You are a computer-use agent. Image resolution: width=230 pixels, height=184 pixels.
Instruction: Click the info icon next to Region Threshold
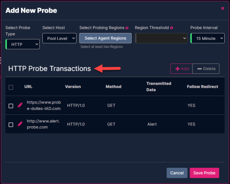(x=171, y=28)
